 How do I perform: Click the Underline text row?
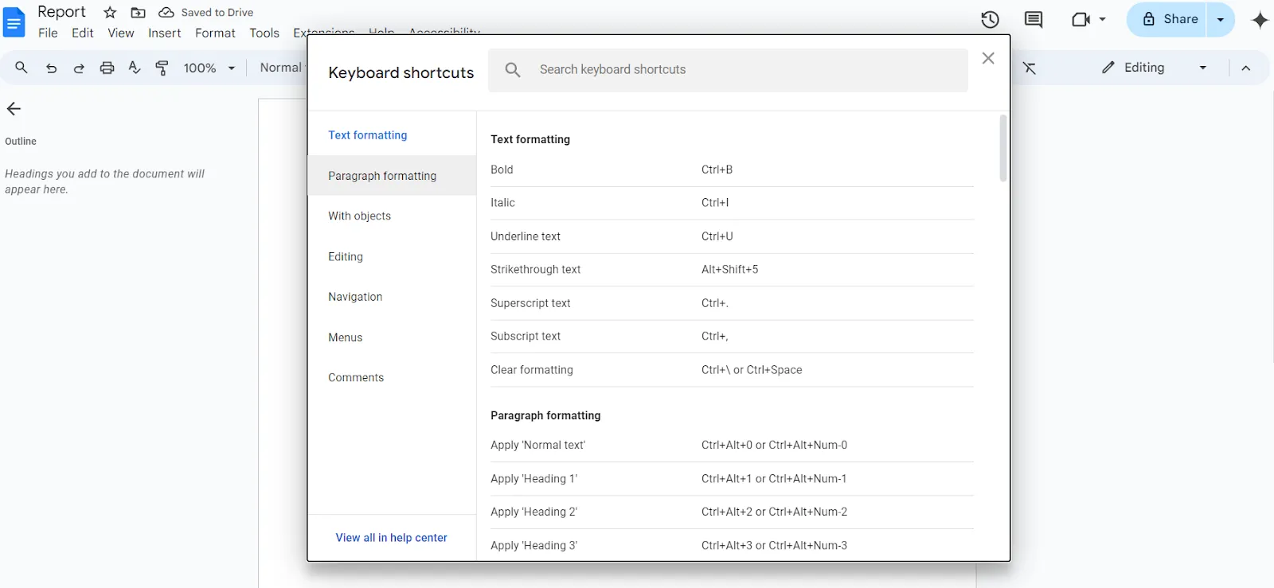[732, 236]
